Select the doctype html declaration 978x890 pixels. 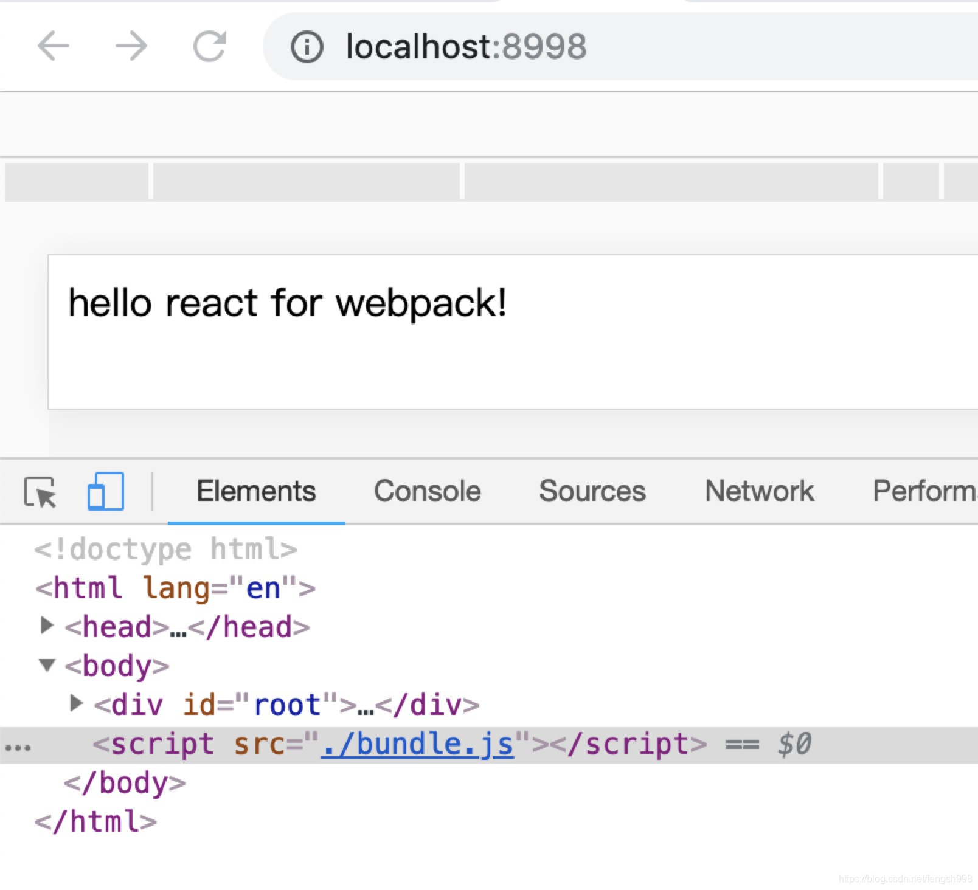[164, 548]
